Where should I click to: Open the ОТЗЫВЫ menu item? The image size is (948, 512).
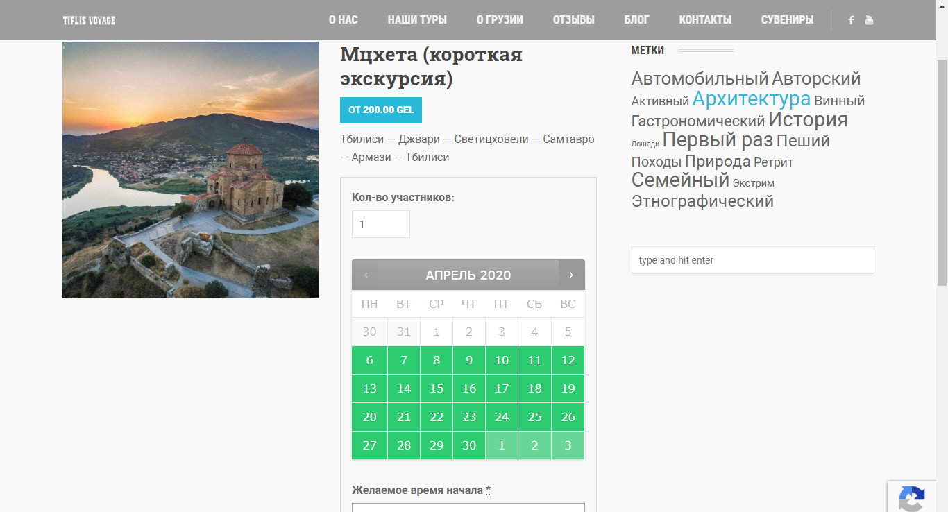pyautogui.click(x=574, y=20)
